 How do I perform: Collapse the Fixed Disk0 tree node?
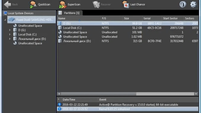[x=5, y=20]
